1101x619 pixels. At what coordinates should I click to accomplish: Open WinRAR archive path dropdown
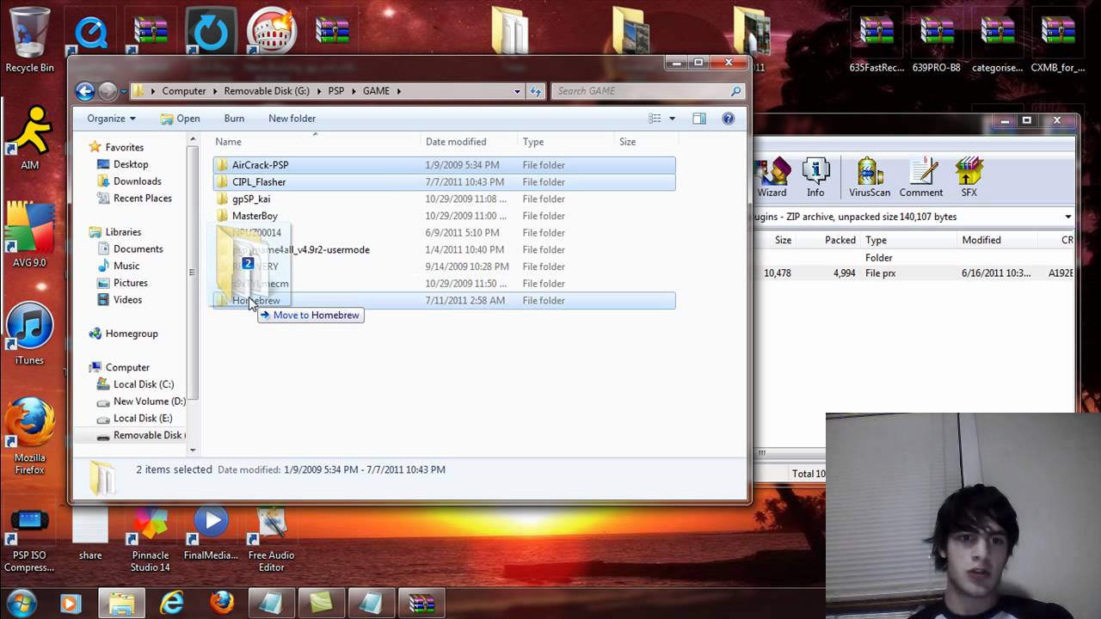(x=1068, y=217)
